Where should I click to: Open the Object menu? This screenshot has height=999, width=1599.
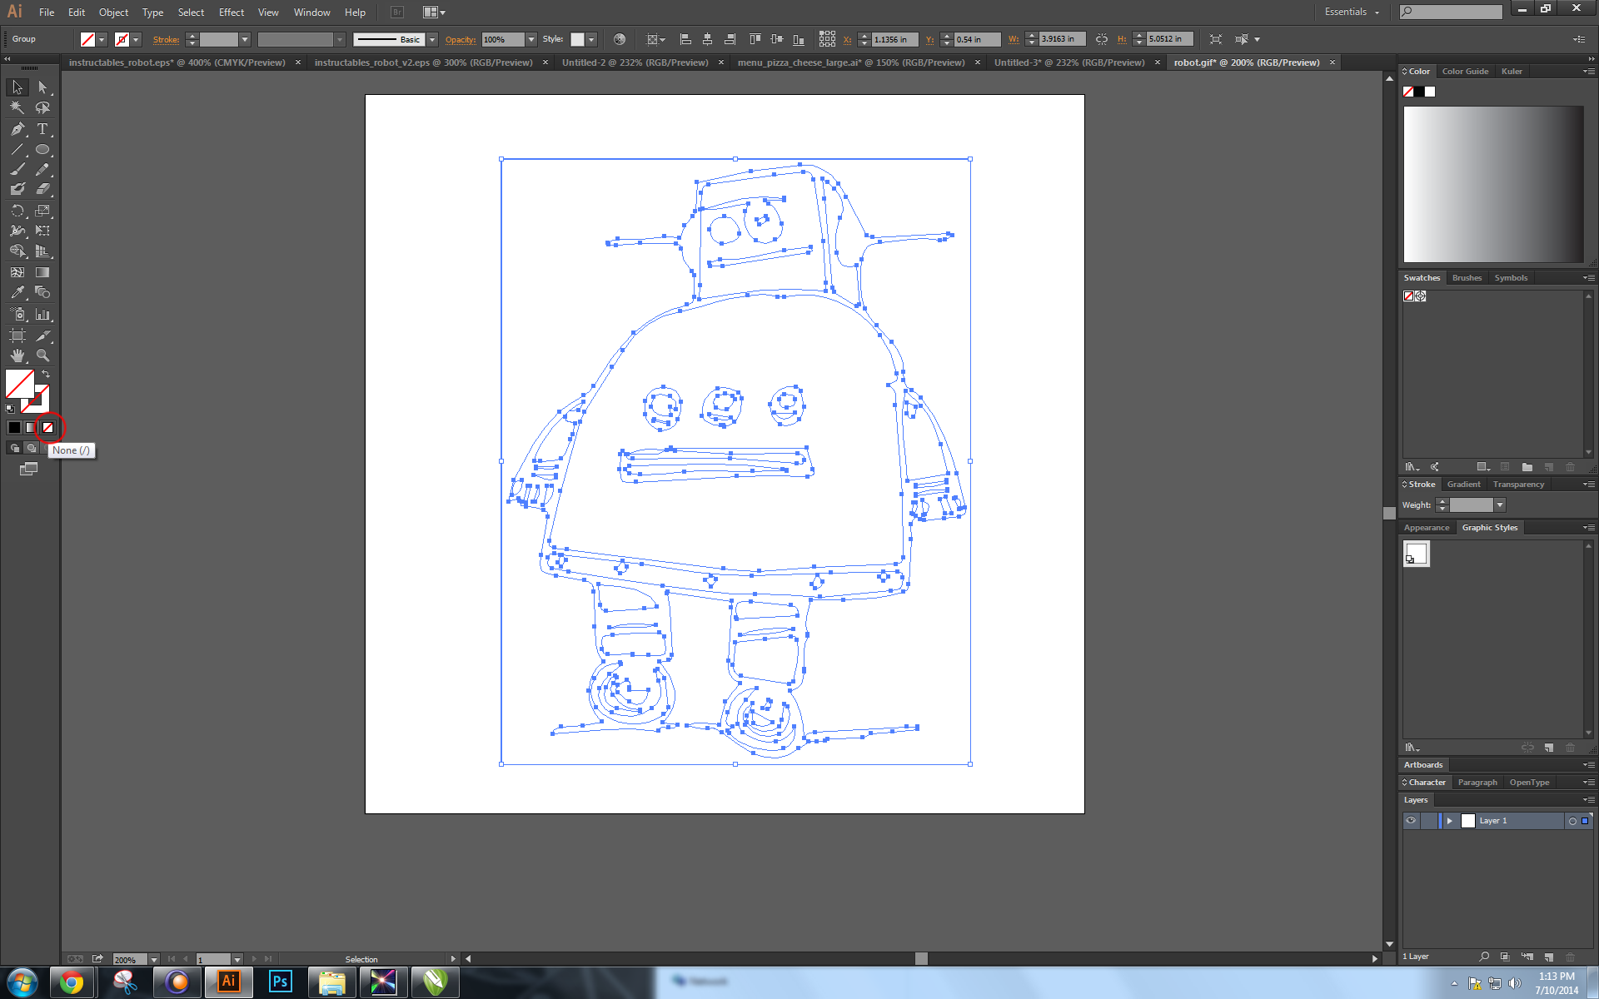click(113, 12)
